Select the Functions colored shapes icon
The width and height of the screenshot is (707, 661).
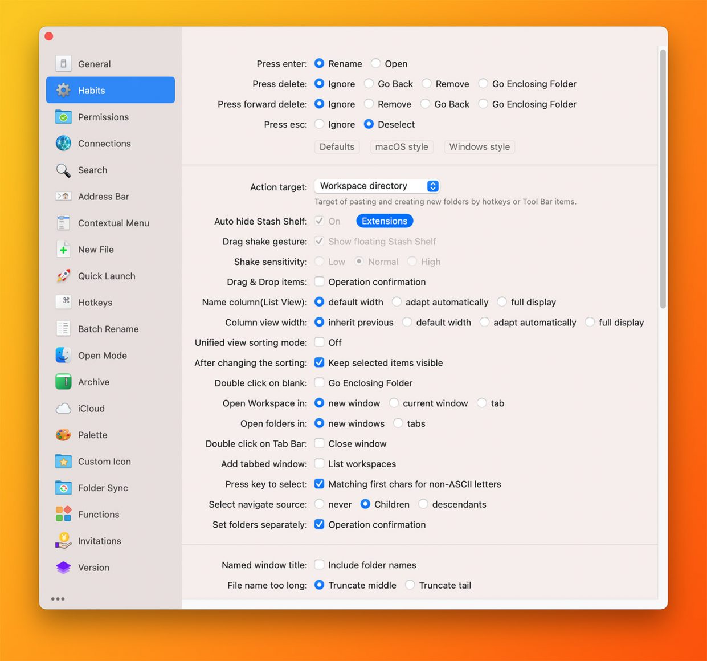pos(63,514)
